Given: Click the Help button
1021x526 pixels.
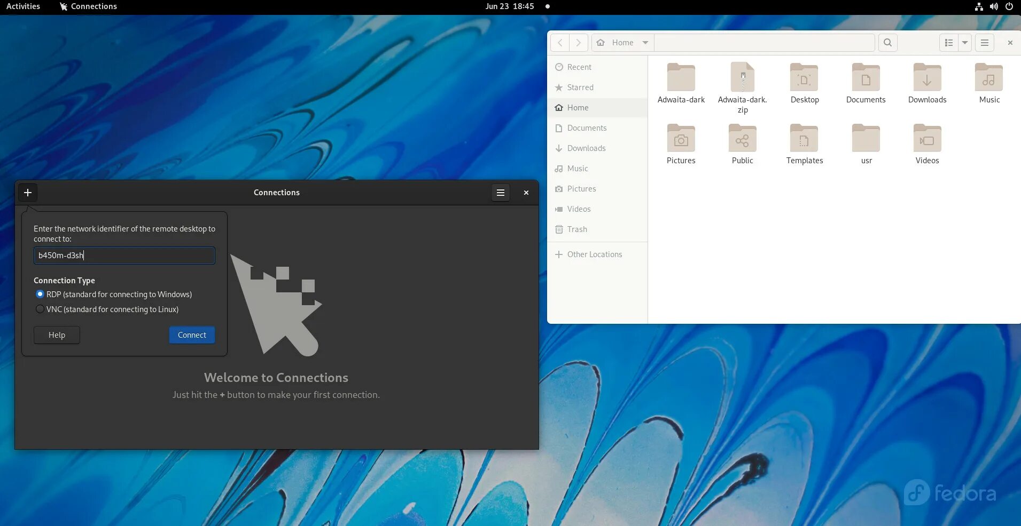Looking at the screenshot, I should pyautogui.click(x=57, y=335).
